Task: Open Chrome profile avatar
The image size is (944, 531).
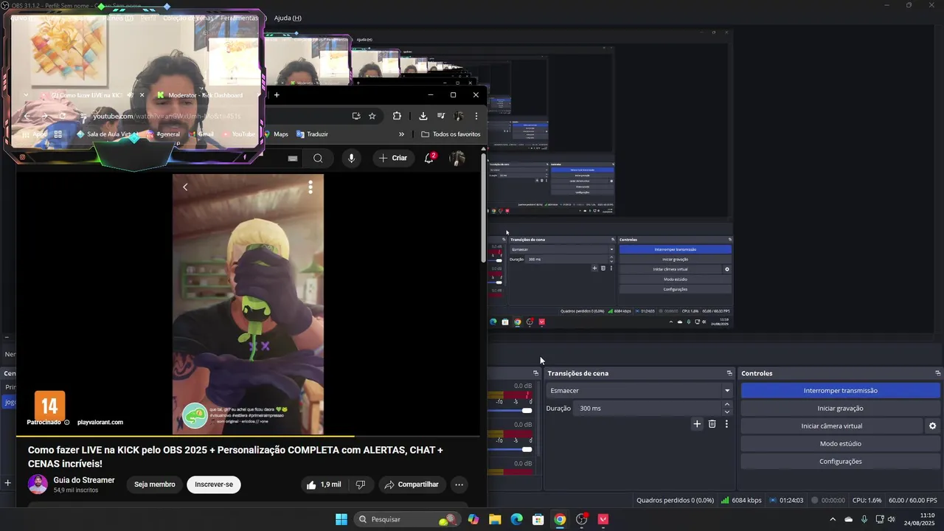Action: pyautogui.click(x=459, y=116)
